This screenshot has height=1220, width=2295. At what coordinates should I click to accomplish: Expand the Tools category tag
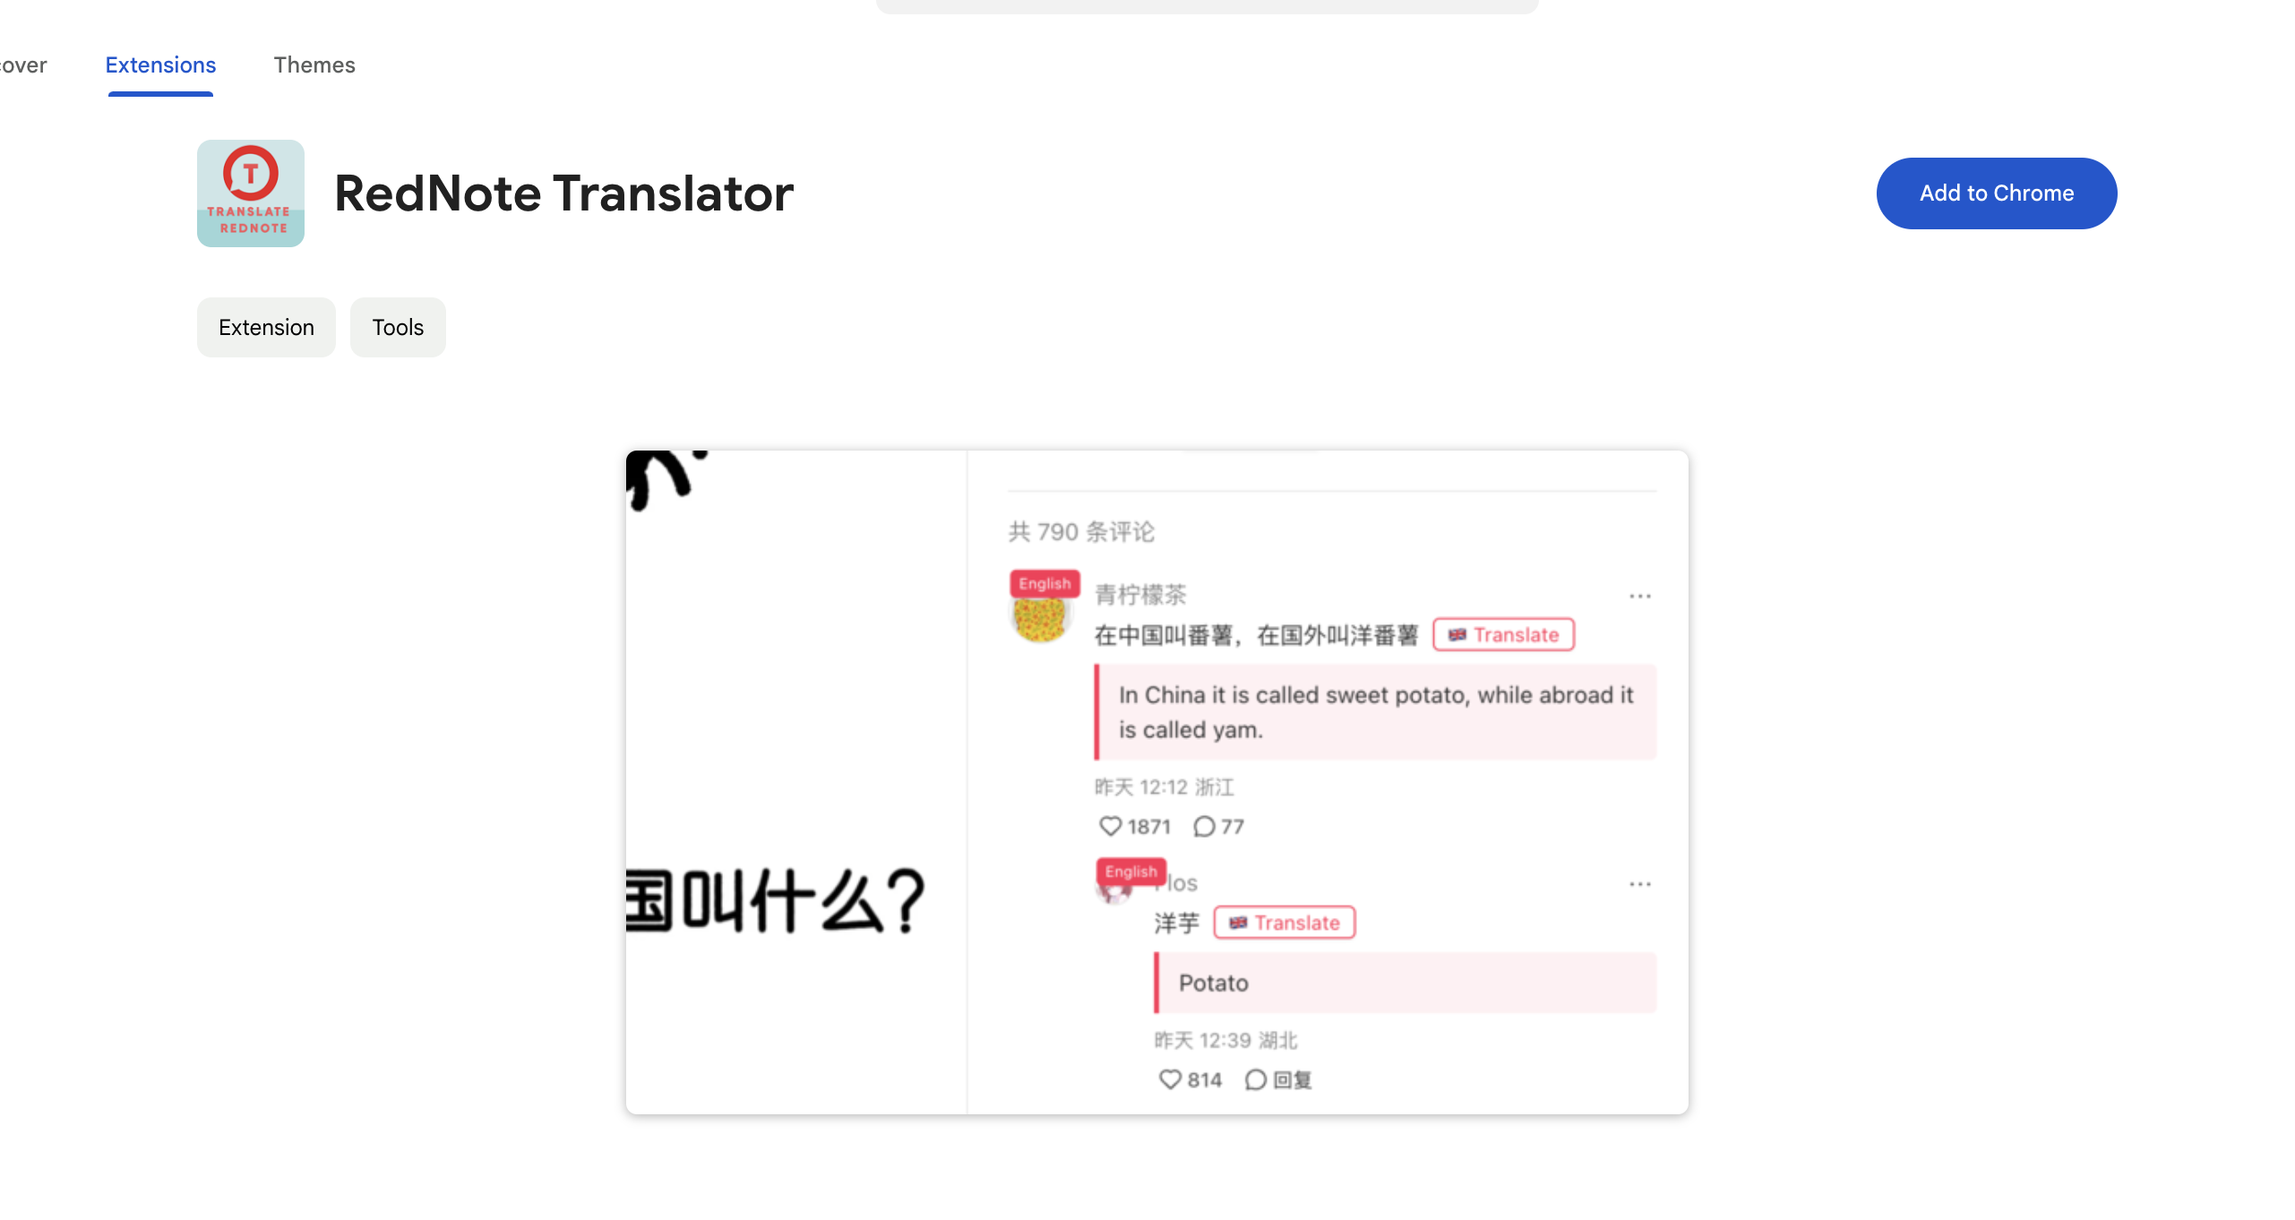[398, 326]
